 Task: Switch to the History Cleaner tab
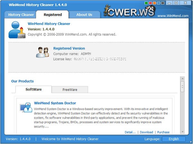[x=21, y=15]
